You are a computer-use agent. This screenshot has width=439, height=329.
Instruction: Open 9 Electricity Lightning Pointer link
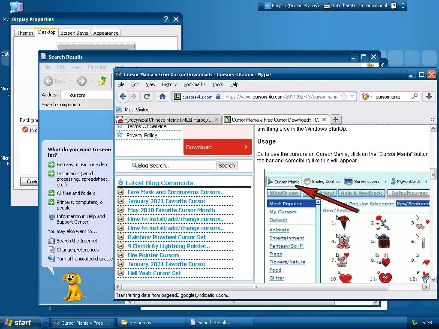click(x=169, y=246)
